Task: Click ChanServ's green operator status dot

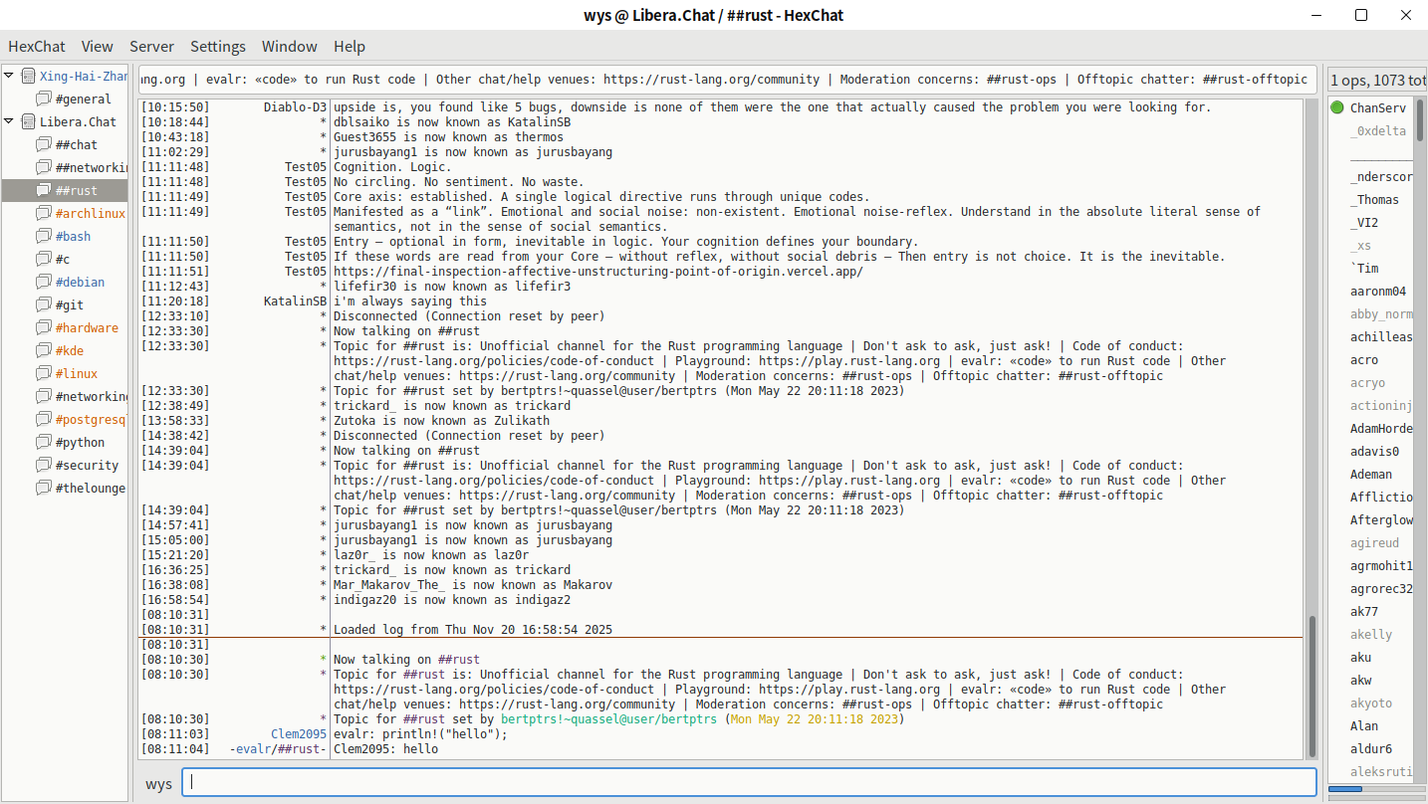Action: coord(1337,107)
